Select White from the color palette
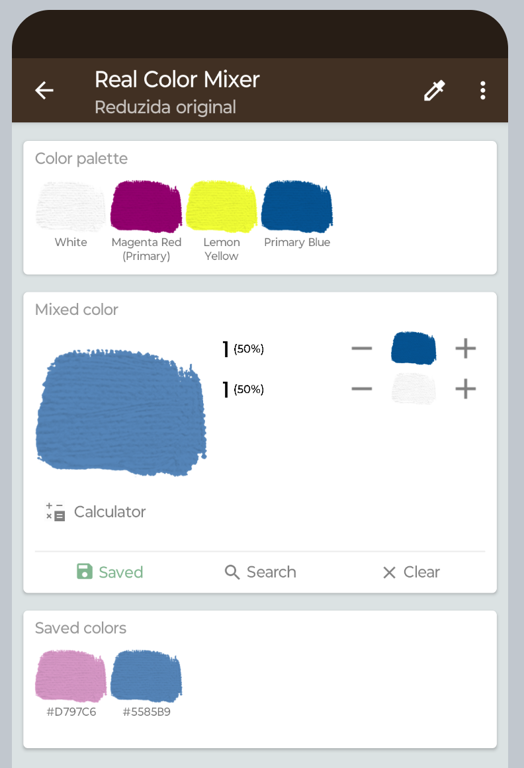Screen dimensions: 524x768 tap(71, 206)
